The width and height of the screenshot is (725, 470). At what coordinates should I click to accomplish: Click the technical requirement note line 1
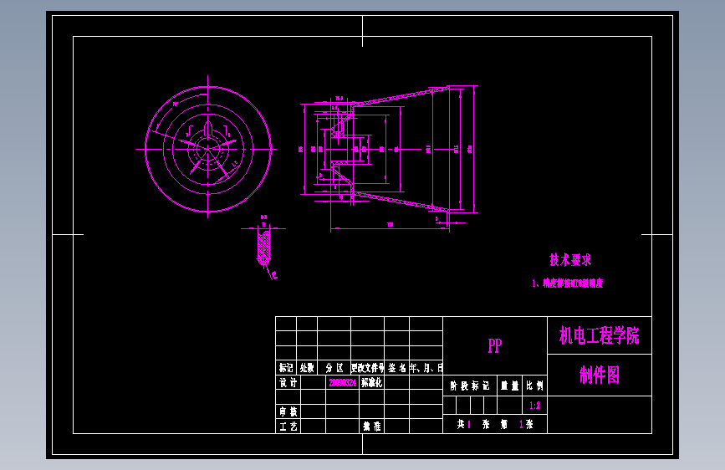pos(567,284)
